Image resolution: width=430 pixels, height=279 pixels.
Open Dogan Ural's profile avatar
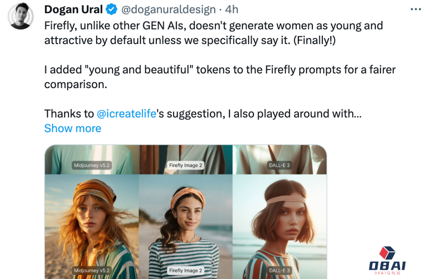[x=21, y=16]
